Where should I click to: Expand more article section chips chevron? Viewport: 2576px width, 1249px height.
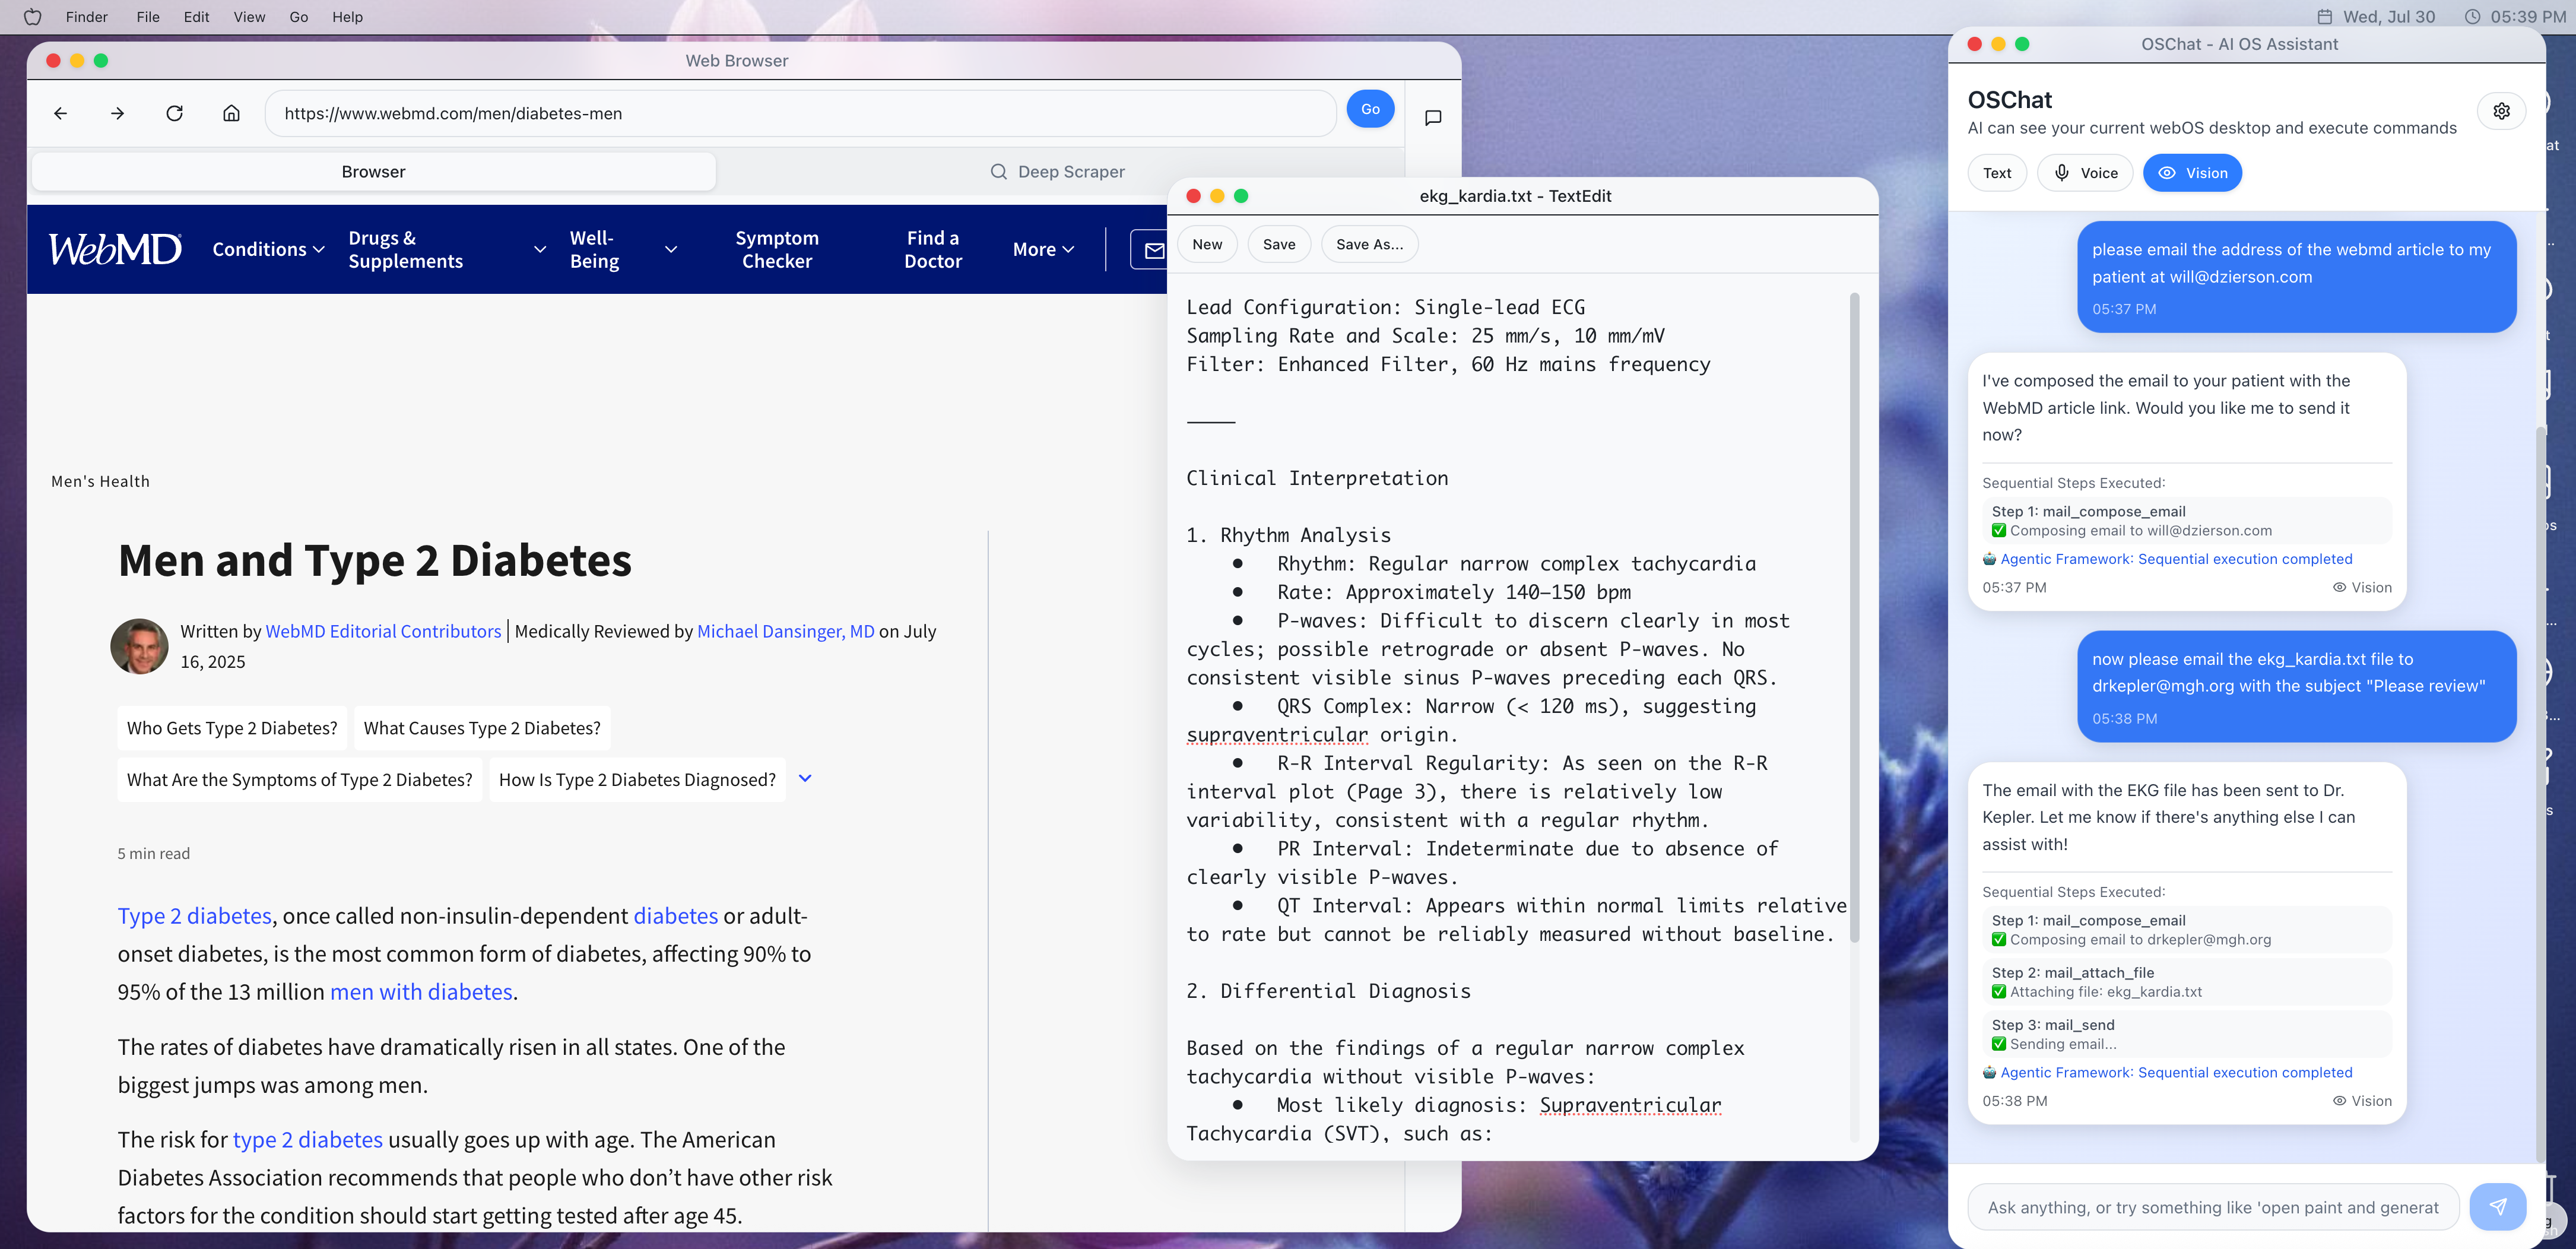[805, 778]
